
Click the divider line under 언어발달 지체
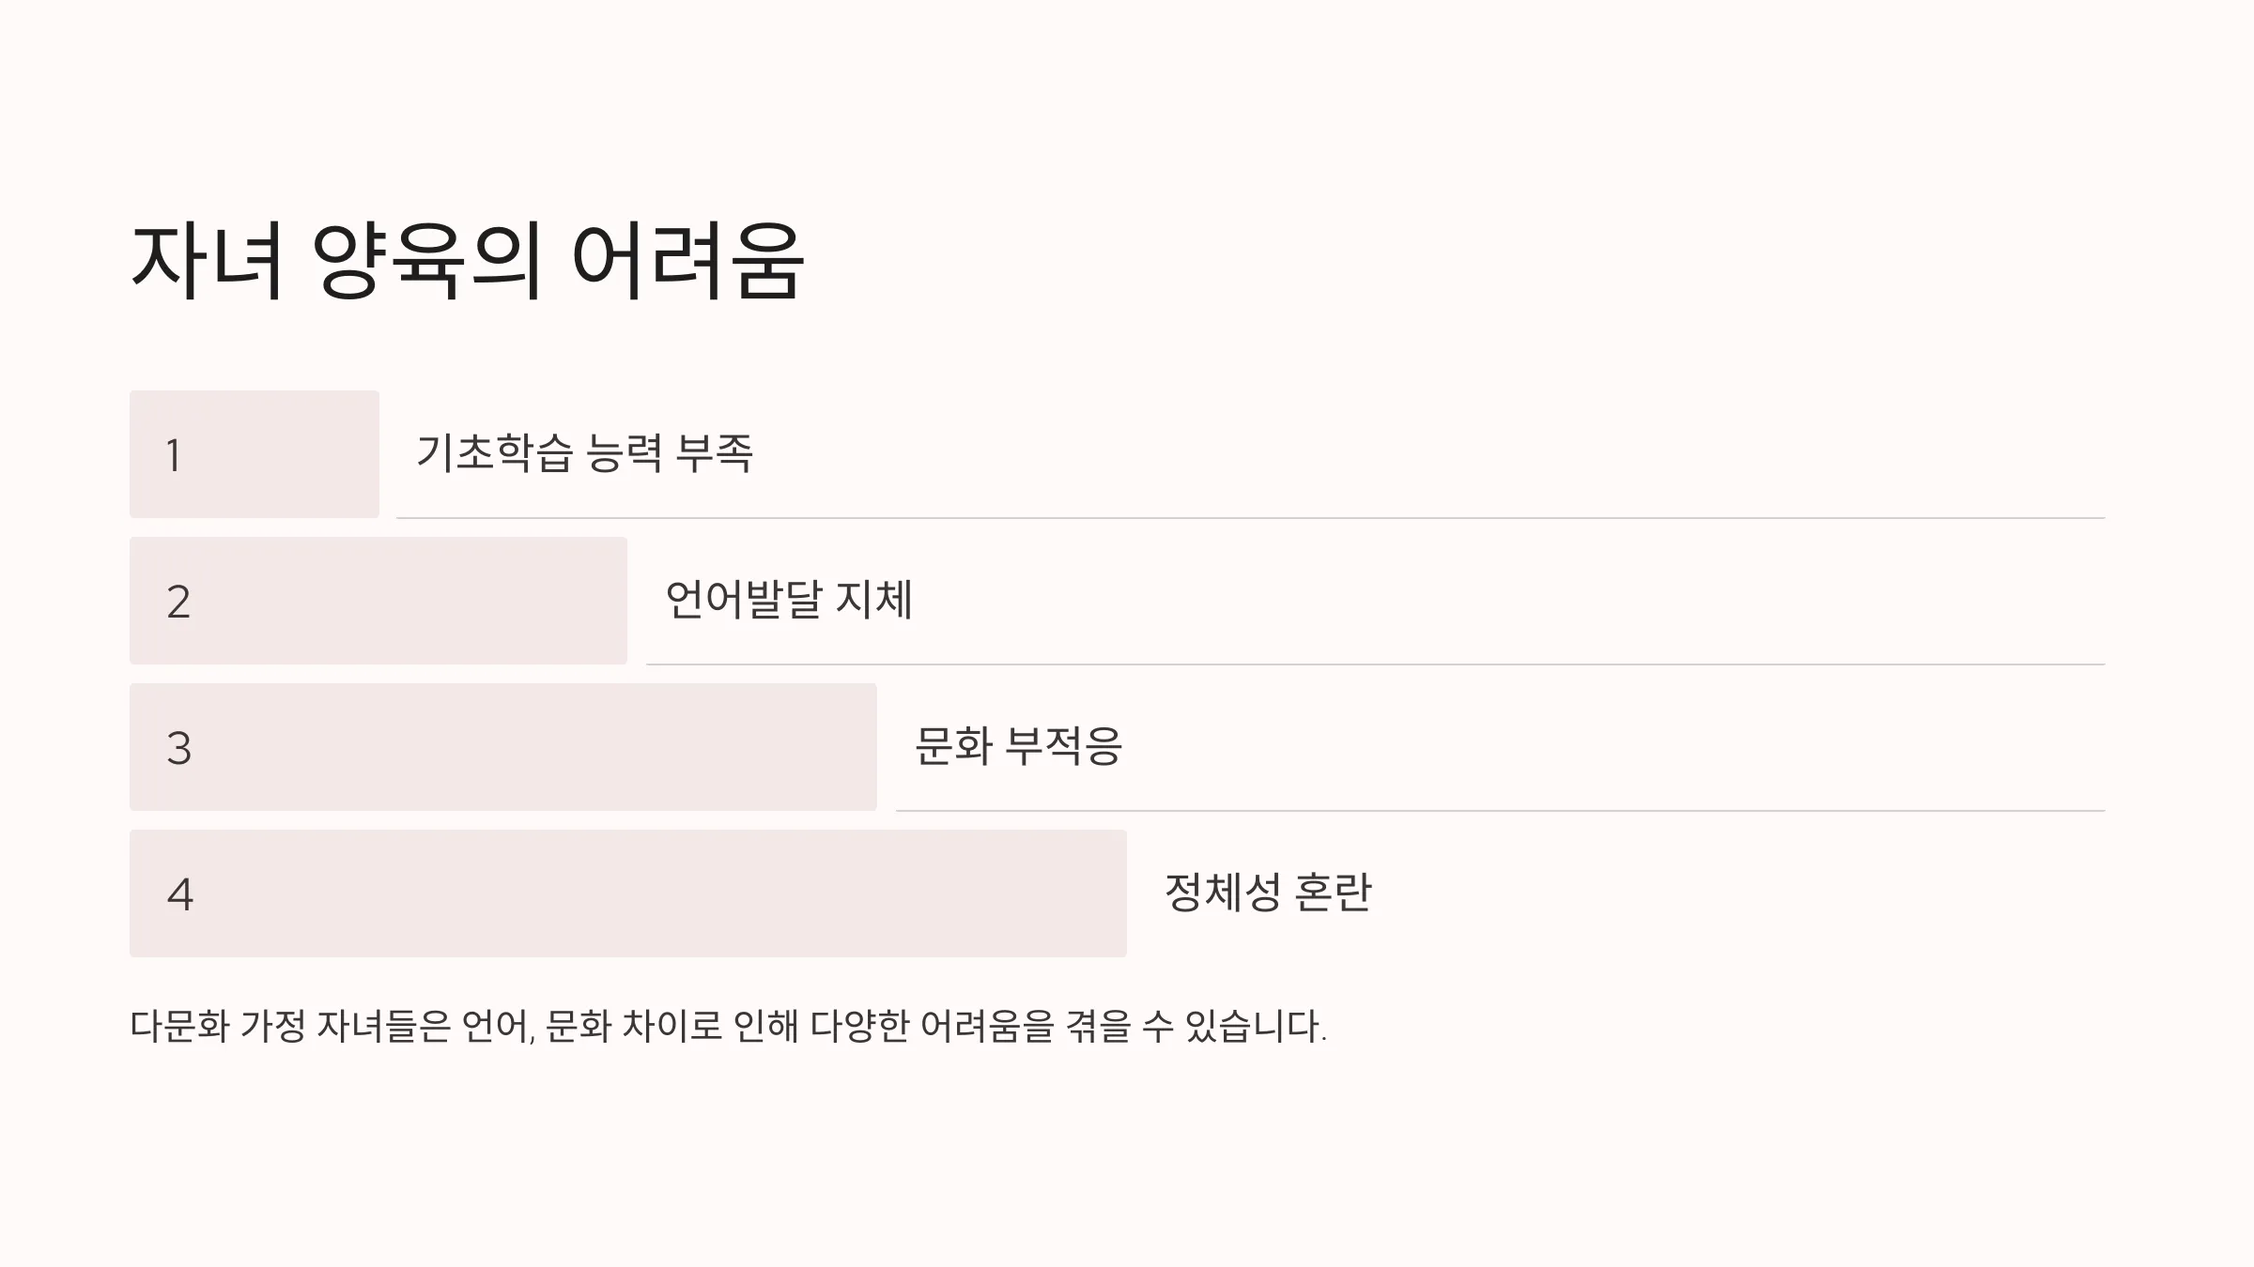click(x=1375, y=664)
